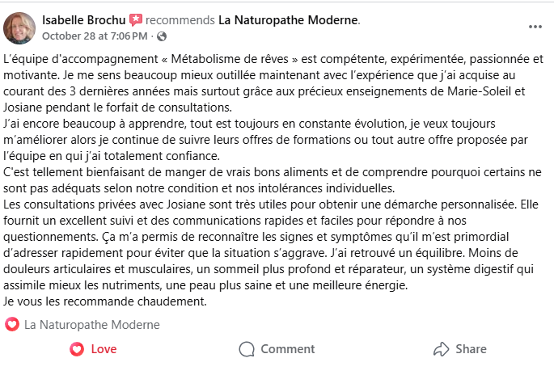The image size is (554, 375).
Task: Click the October 28 at 7:06 PM timestamp
Action: pos(94,36)
